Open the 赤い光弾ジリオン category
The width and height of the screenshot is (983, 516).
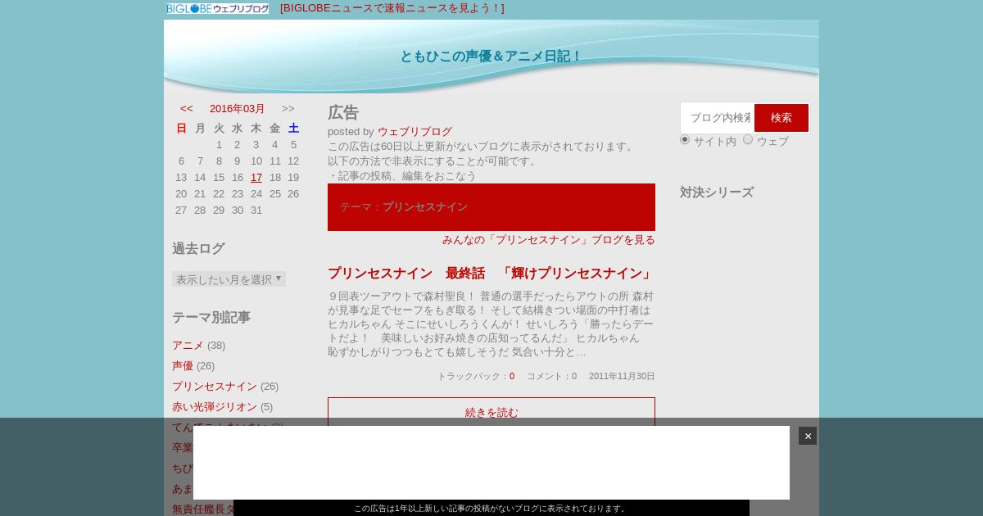coord(215,406)
